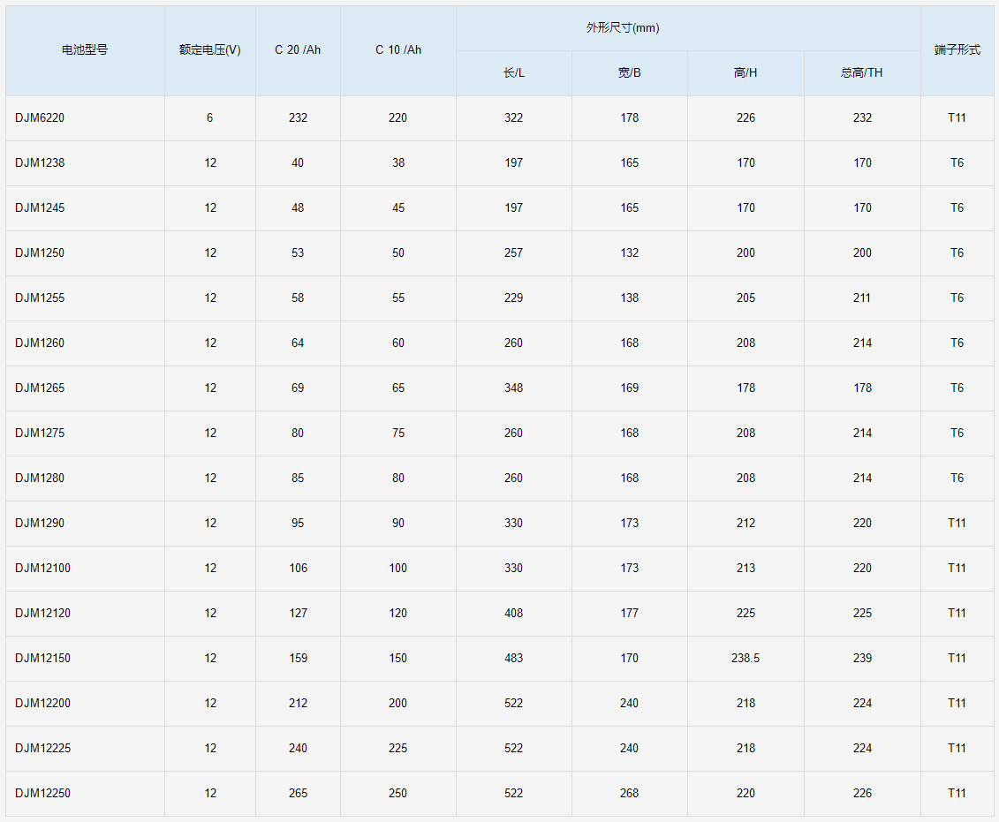Click T11 terminal in DJM6220 row
Screen dimensions: 999x822
[x=957, y=117]
